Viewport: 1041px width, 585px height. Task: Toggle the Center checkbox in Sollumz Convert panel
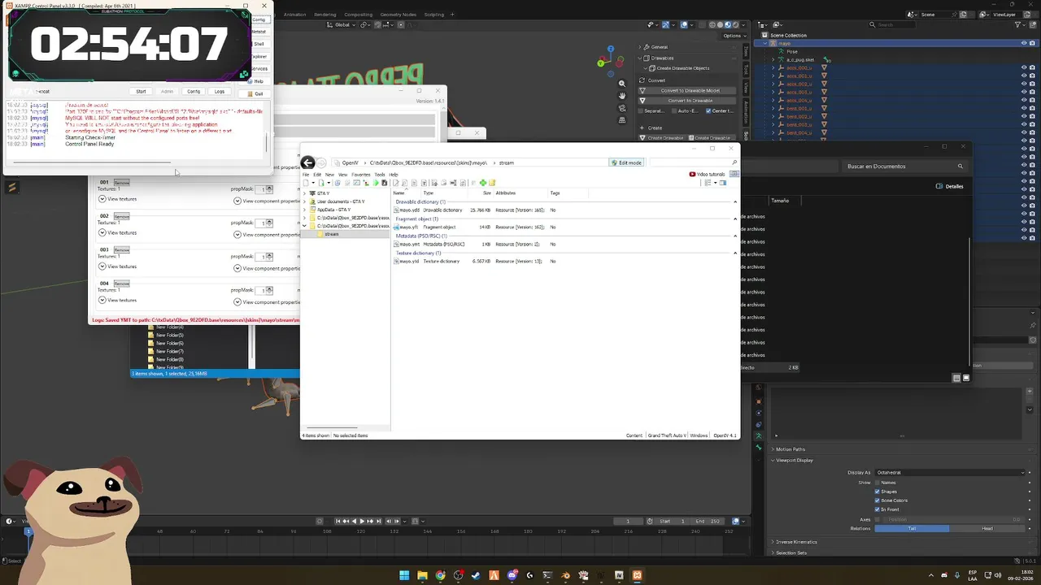point(708,110)
